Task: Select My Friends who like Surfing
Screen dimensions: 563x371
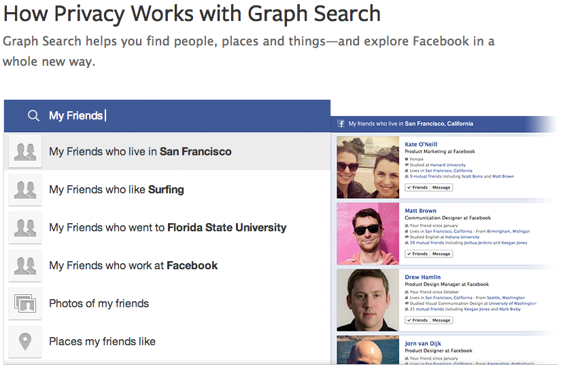Action: [167, 189]
